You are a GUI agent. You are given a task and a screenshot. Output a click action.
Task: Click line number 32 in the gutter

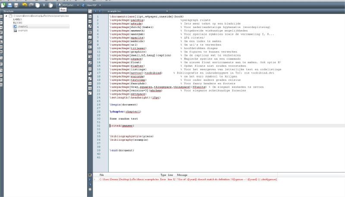99,126
